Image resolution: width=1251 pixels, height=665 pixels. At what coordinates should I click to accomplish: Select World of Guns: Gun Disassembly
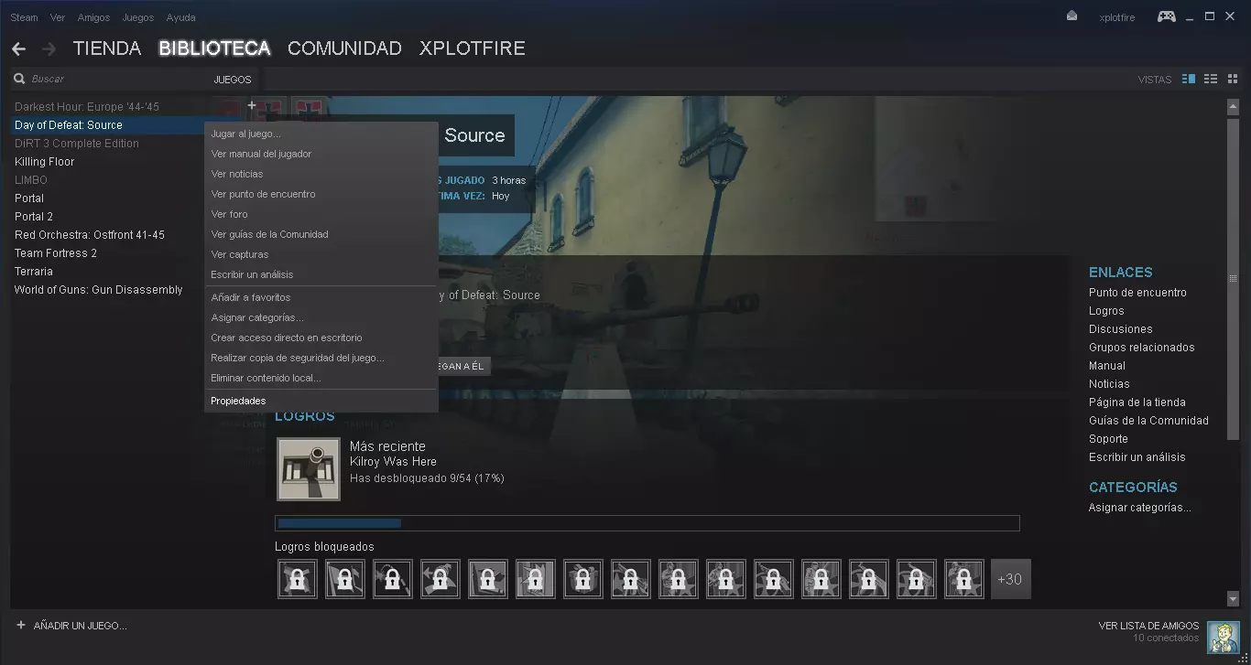pyautogui.click(x=99, y=290)
